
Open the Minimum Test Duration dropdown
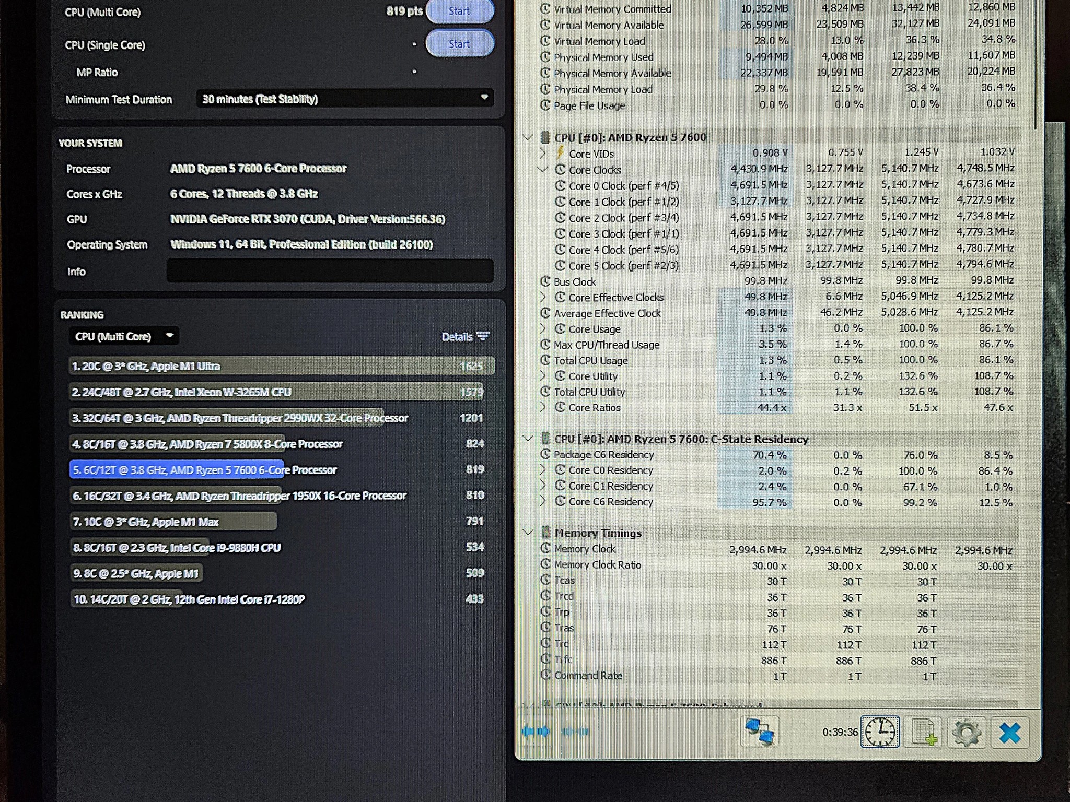(x=345, y=98)
